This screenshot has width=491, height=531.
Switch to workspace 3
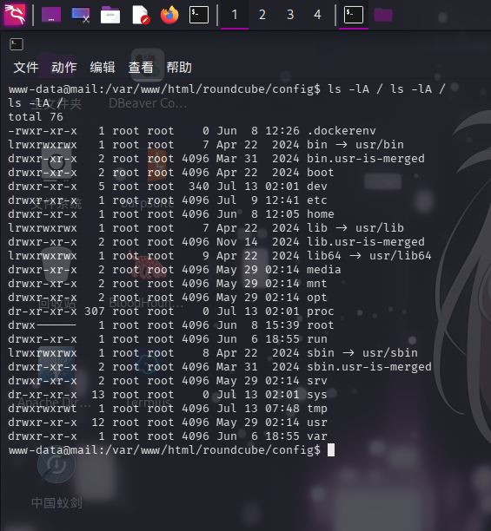click(x=290, y=15)
